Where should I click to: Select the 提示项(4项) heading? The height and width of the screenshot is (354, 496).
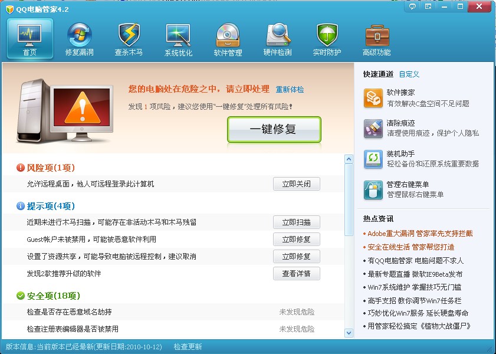click(51, 206)
